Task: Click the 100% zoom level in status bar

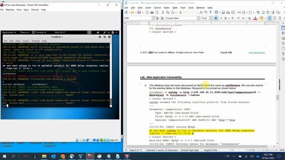Action: point(282,150)
